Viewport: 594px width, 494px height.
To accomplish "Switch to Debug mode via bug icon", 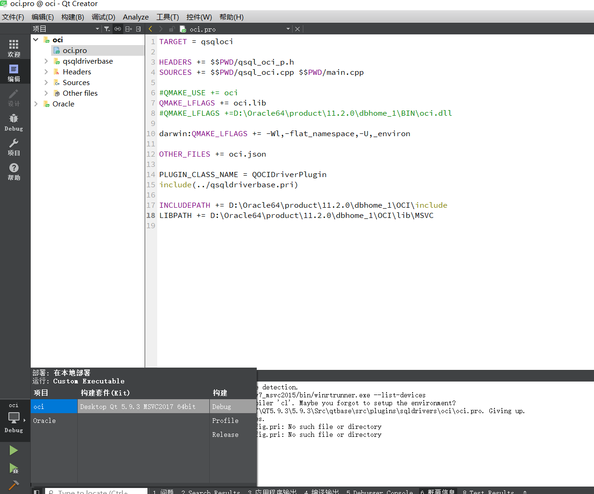I will (14, 120).
